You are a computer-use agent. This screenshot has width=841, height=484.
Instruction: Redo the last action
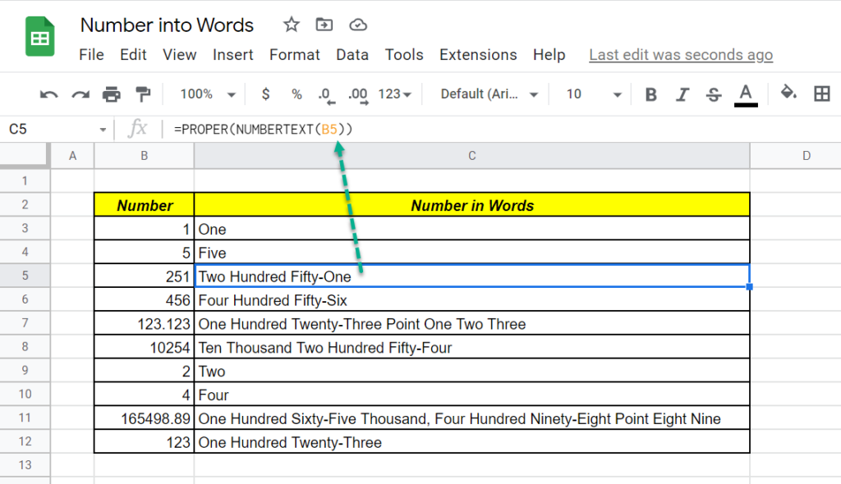(x=80, y=95)
